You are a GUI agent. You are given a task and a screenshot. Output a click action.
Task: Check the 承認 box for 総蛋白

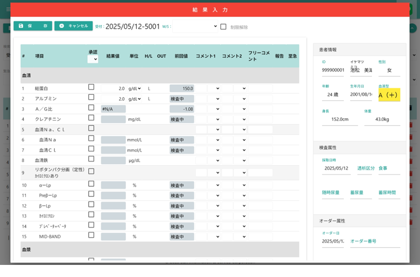pos(91,87)
